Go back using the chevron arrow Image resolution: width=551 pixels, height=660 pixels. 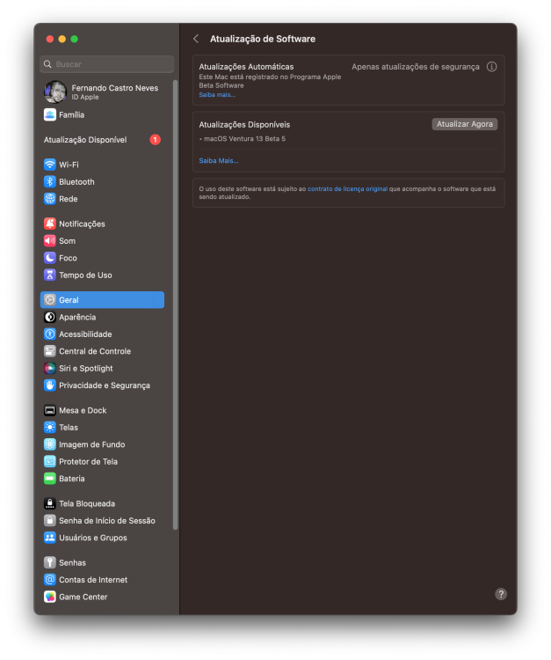pos(196,39)
